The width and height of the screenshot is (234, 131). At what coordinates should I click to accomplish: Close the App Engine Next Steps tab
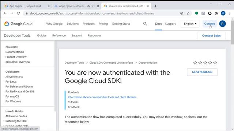click(98, 6)
